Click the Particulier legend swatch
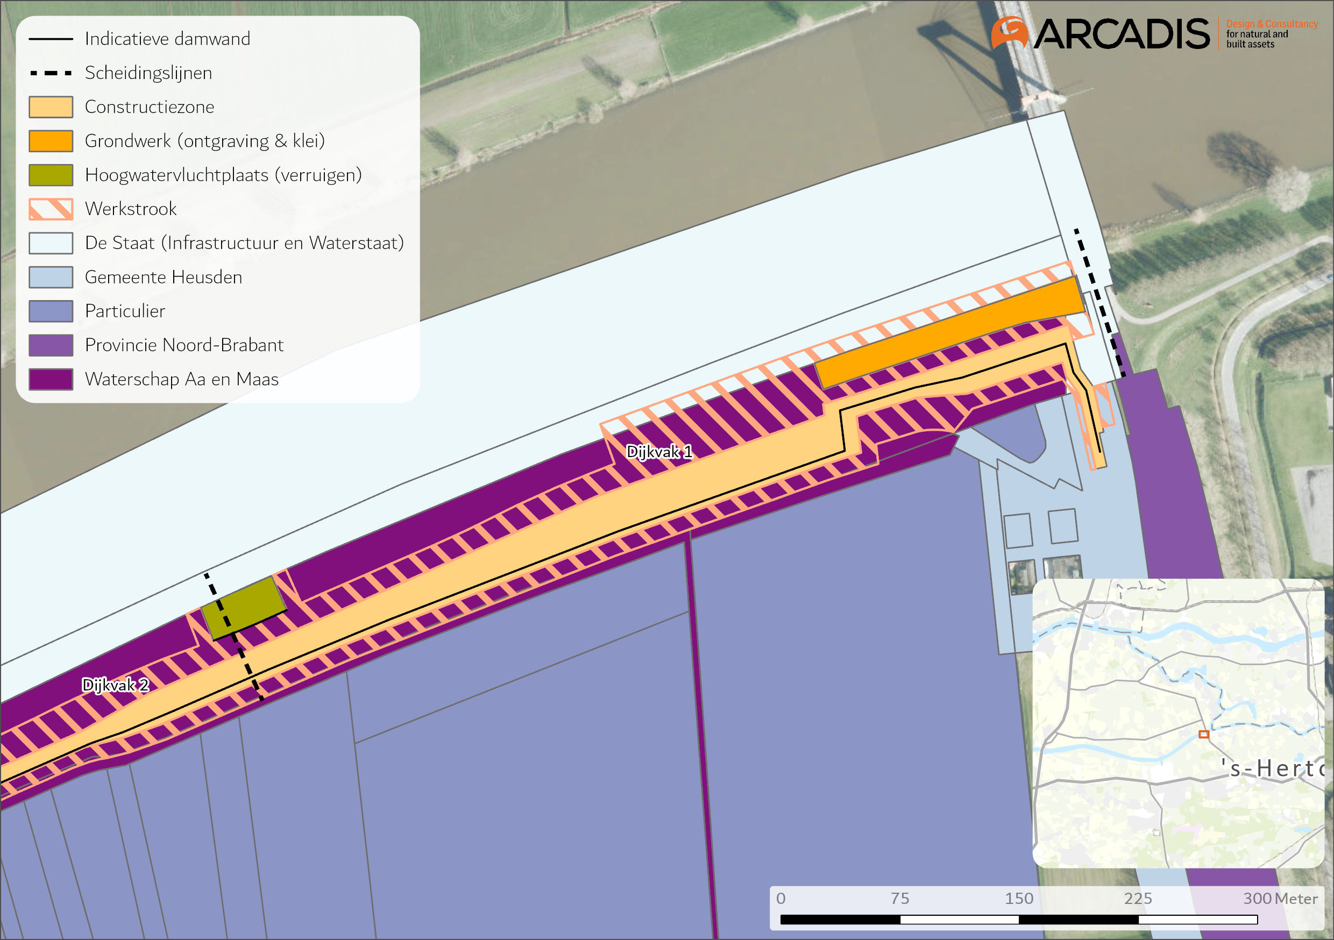Viewport: 1334px width, 940px height. pos(51,311)
